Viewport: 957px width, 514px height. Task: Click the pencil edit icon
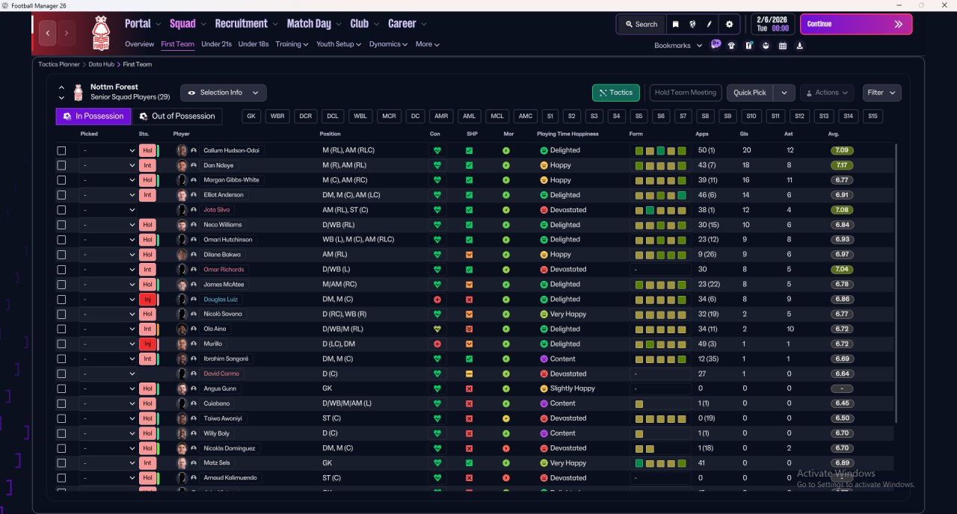[x=709, y=24]
